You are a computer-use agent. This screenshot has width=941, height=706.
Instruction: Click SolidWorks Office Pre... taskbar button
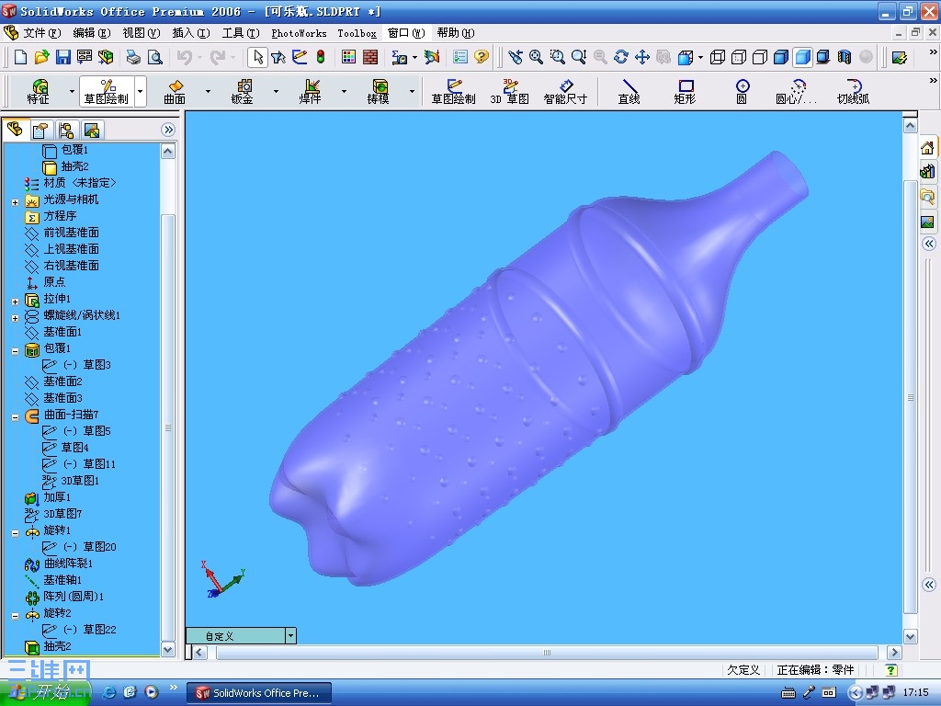(x=258, y=693)
